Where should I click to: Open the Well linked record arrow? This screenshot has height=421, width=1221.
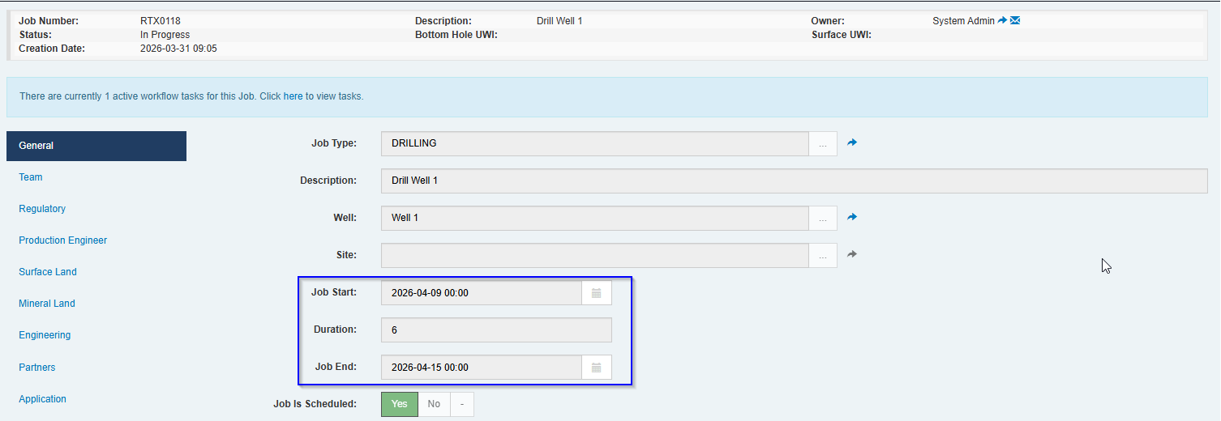coord(852,217)
